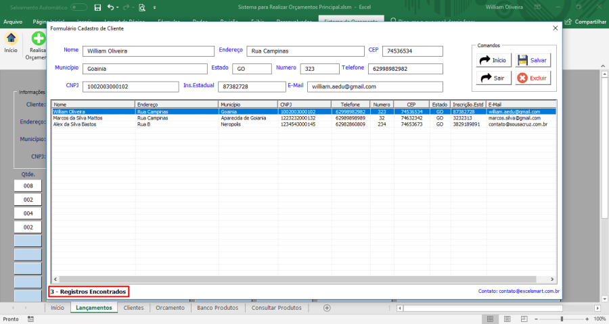This screenshot has height=324, width=609.
Task: Click the Aparecida de Goiania cell
Action: (x=244, y=118)
